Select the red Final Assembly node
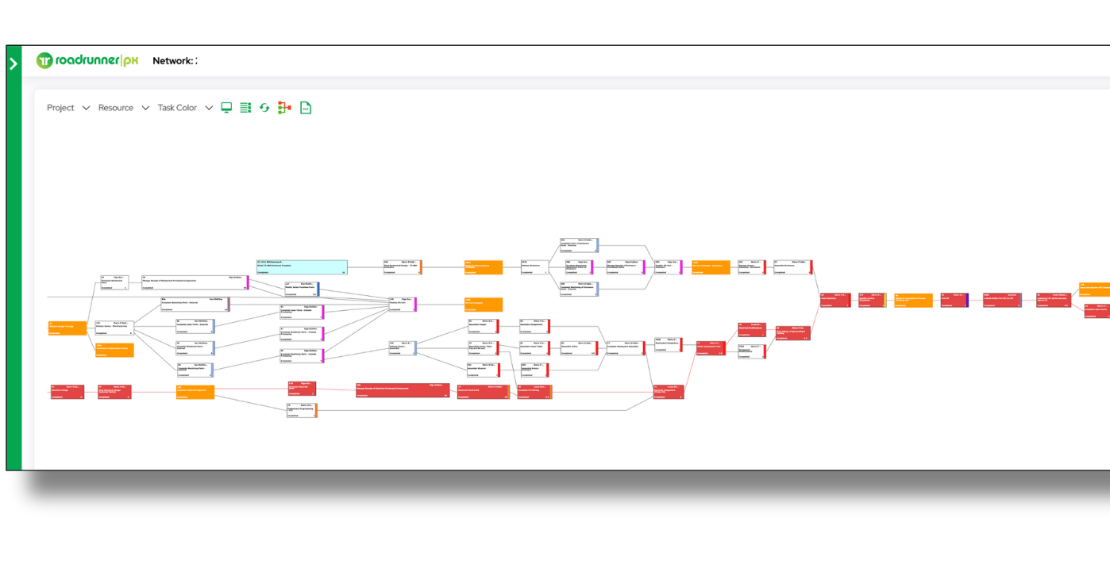Screen dimensions: 1110x583 pyautogui.click(x=835, y=300)
